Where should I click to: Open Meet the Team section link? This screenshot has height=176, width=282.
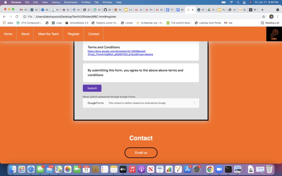pyautogui.click(x=48, y=34)
